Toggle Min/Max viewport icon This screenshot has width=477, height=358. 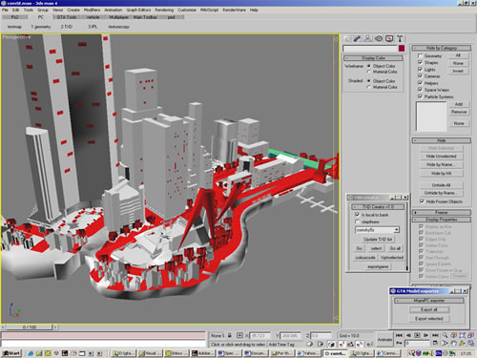[x=470, y=344]
